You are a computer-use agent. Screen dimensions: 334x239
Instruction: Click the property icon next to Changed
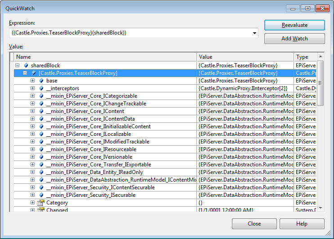(x=41, y=210)
